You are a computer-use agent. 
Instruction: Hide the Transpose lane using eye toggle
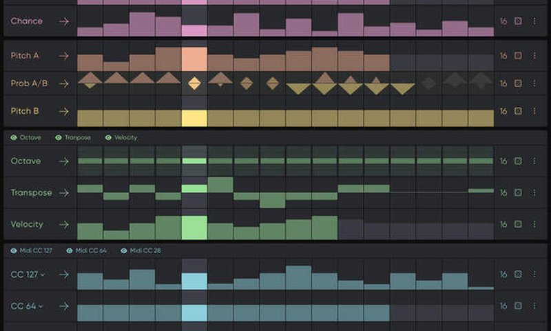point(59,138)
